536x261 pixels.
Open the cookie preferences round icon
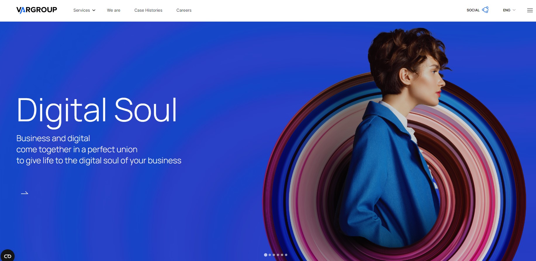[7, 256]
